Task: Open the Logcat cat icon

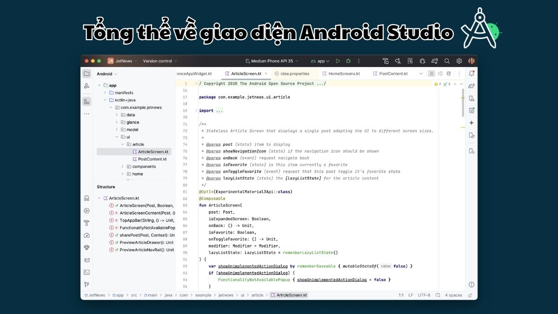Action: pos(86,260)
